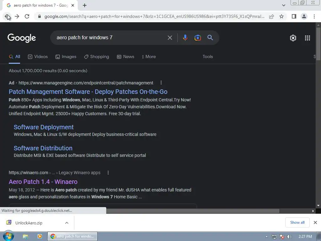Screen dimensions: 321x241
Task: Expand the More search filters menu
Action: [x=149, y=57]
